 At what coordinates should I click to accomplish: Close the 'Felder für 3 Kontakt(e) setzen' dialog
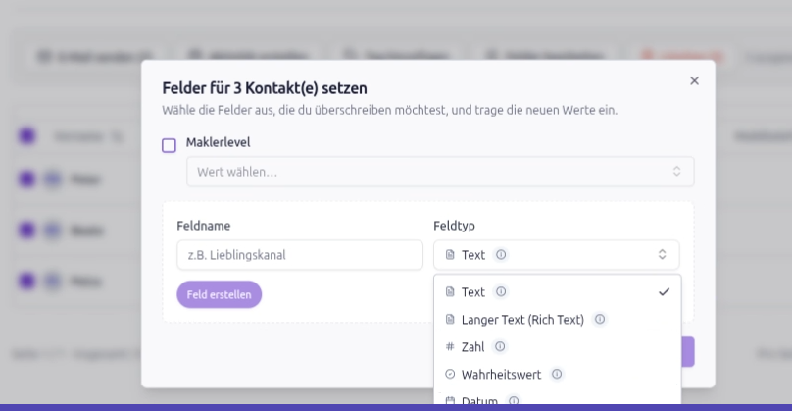coord(694,80)
